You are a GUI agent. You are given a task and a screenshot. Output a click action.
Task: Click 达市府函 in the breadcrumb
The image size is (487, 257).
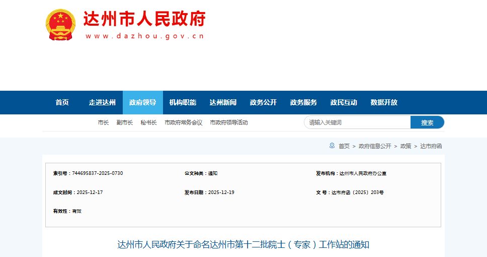(431, 146)
